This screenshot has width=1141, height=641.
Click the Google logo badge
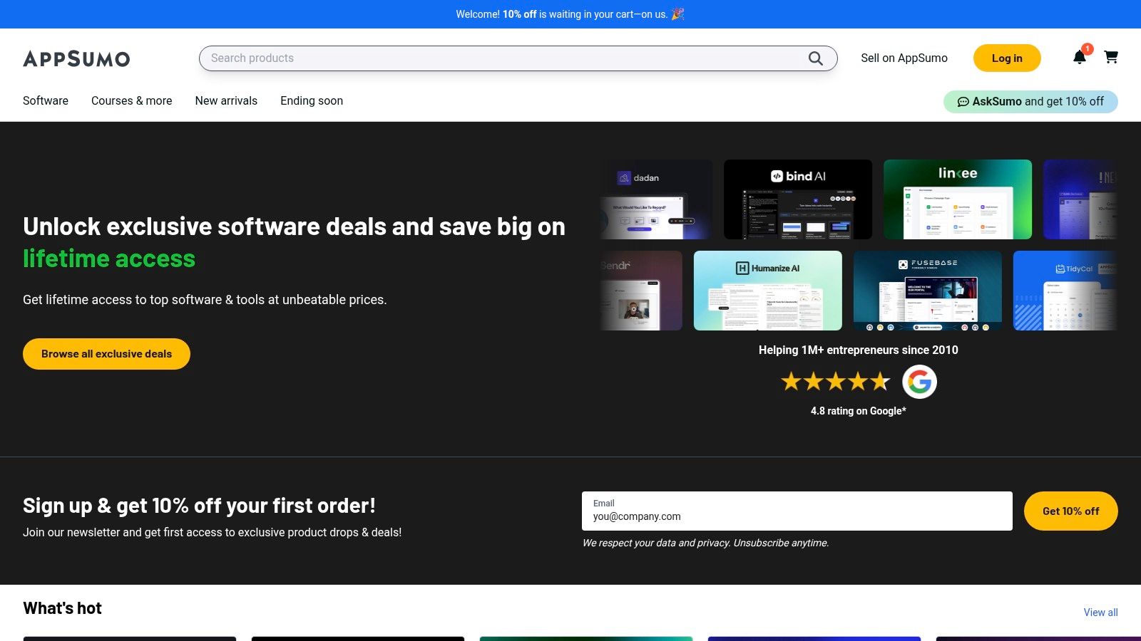[x=919, y=382]
